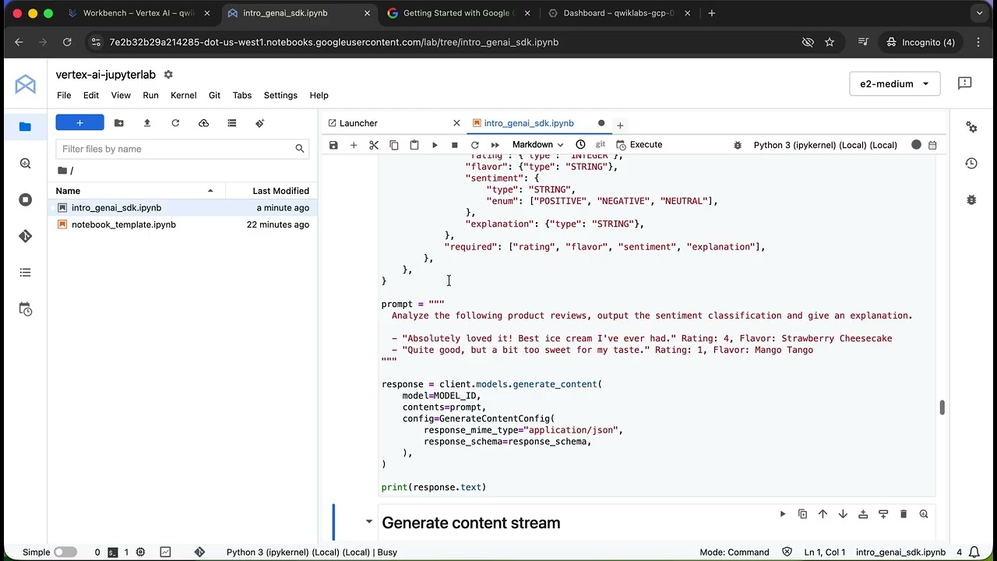Click the Execute button
Screen dimensions: 997x561
point(639,145)
